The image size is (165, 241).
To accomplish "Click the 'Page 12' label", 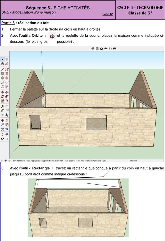I will tap(108, 14).
